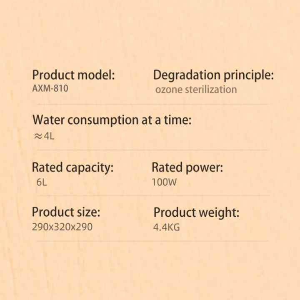The height and width of the screenshot is (300, 300).
Task: Select the 6L capacity value
Action: tap(42, 182)
